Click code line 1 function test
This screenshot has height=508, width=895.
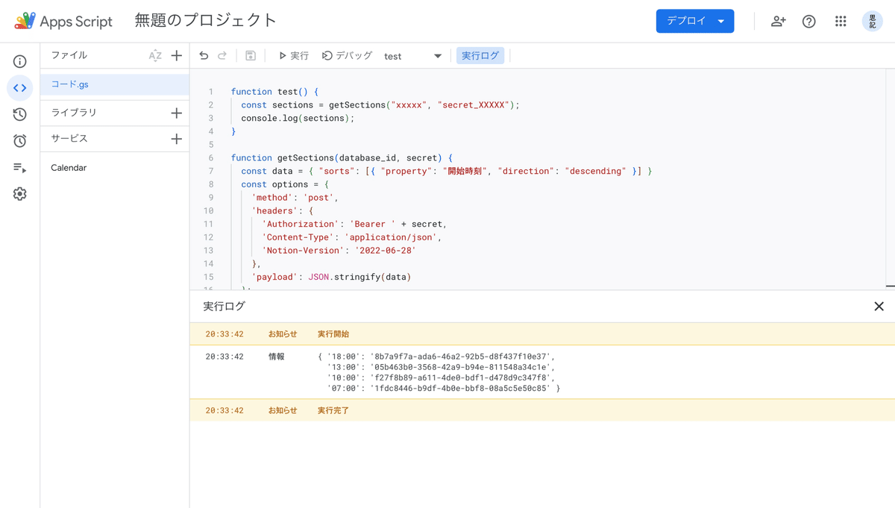(x=274, y=92)
